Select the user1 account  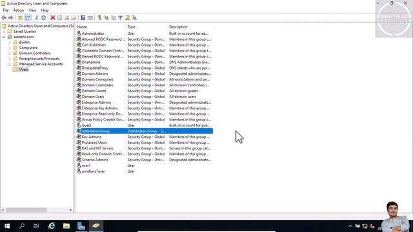(x=145, y=166)
